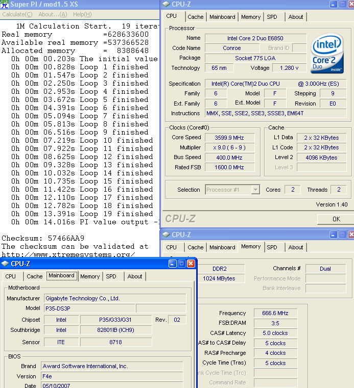Click the xtremesystems.org URL in Super PI
The height and width of the screenshot is (388, 354).
68,254
